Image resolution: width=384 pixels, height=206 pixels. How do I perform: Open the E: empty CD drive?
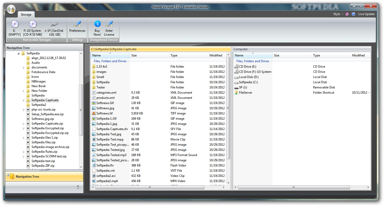15,28
